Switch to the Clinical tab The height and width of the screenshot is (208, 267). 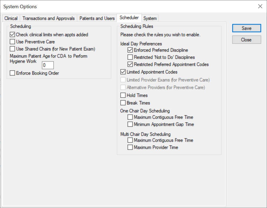pyautogui.click(x=11, y=18)
